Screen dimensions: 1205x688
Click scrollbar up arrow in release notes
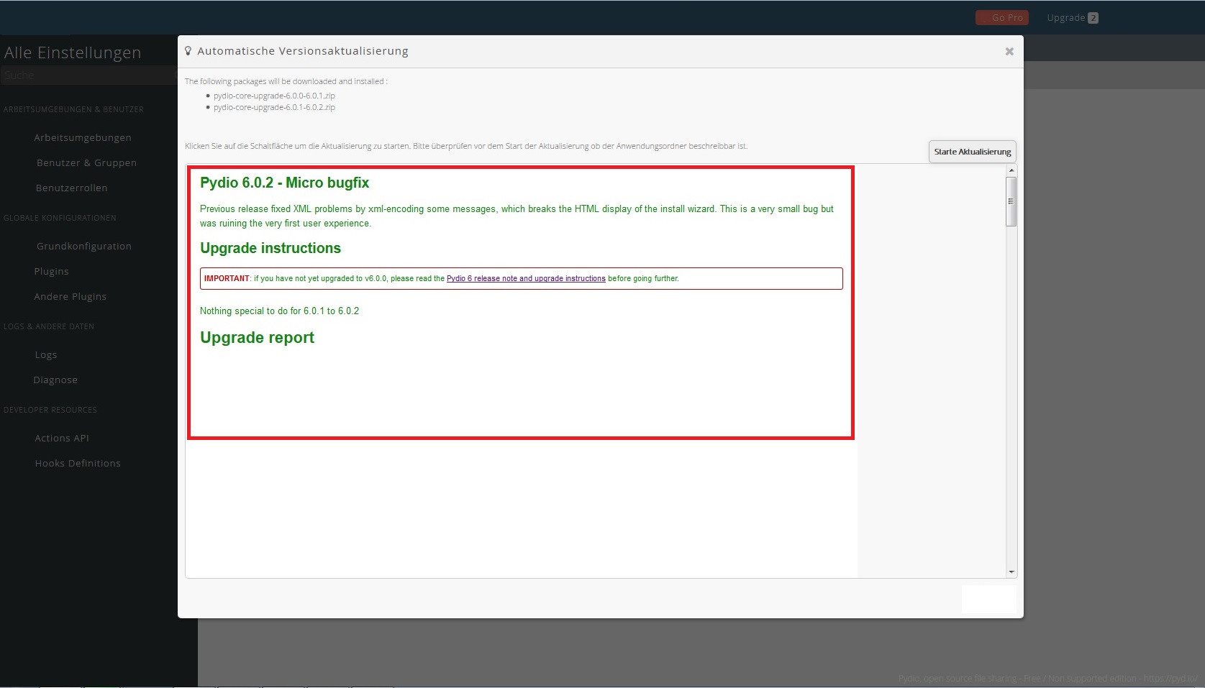(1011, 170)
